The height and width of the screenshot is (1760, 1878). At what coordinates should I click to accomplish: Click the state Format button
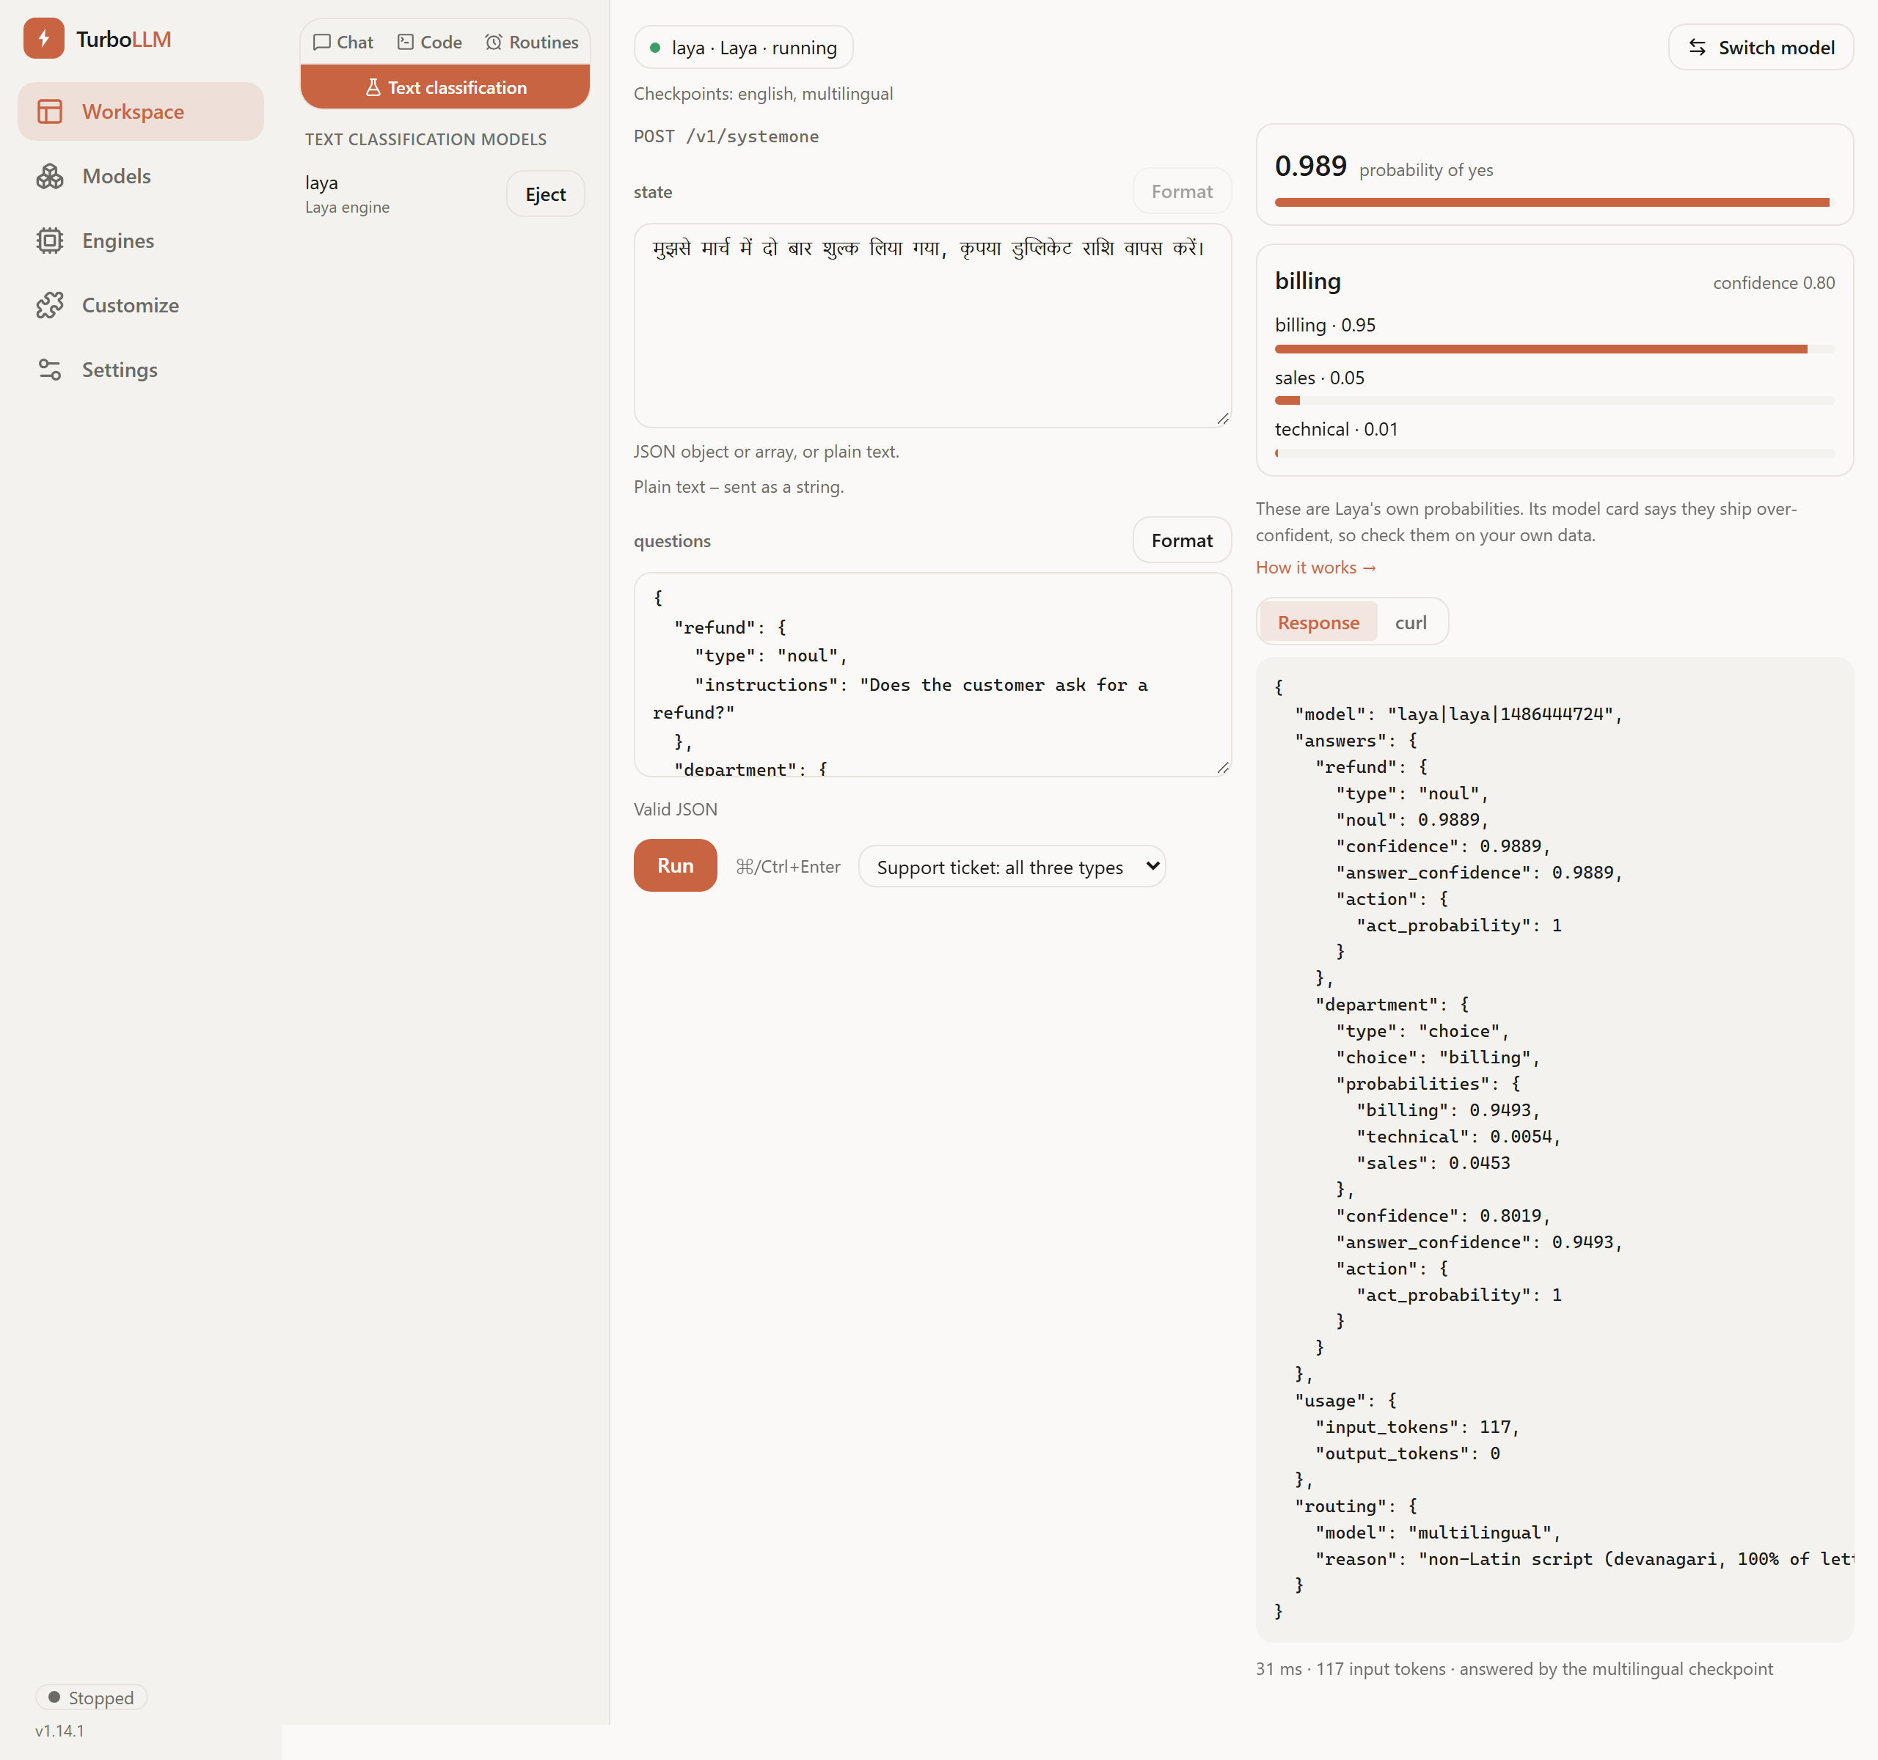coord(1181,191)
